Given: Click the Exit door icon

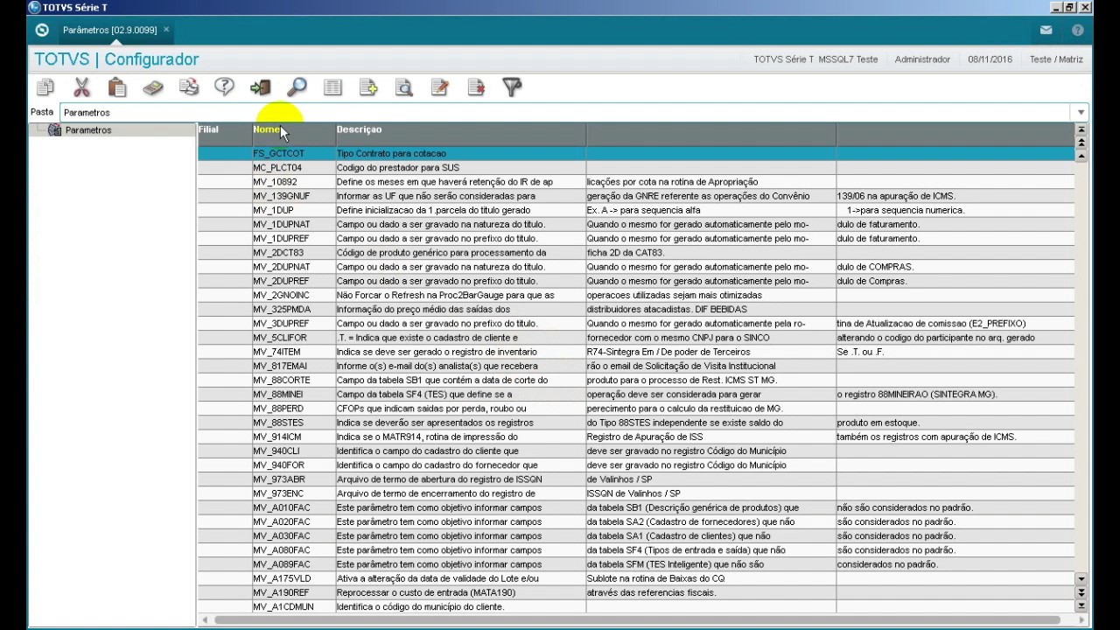Looking at the screenshot, I should [x=261, y=87].
